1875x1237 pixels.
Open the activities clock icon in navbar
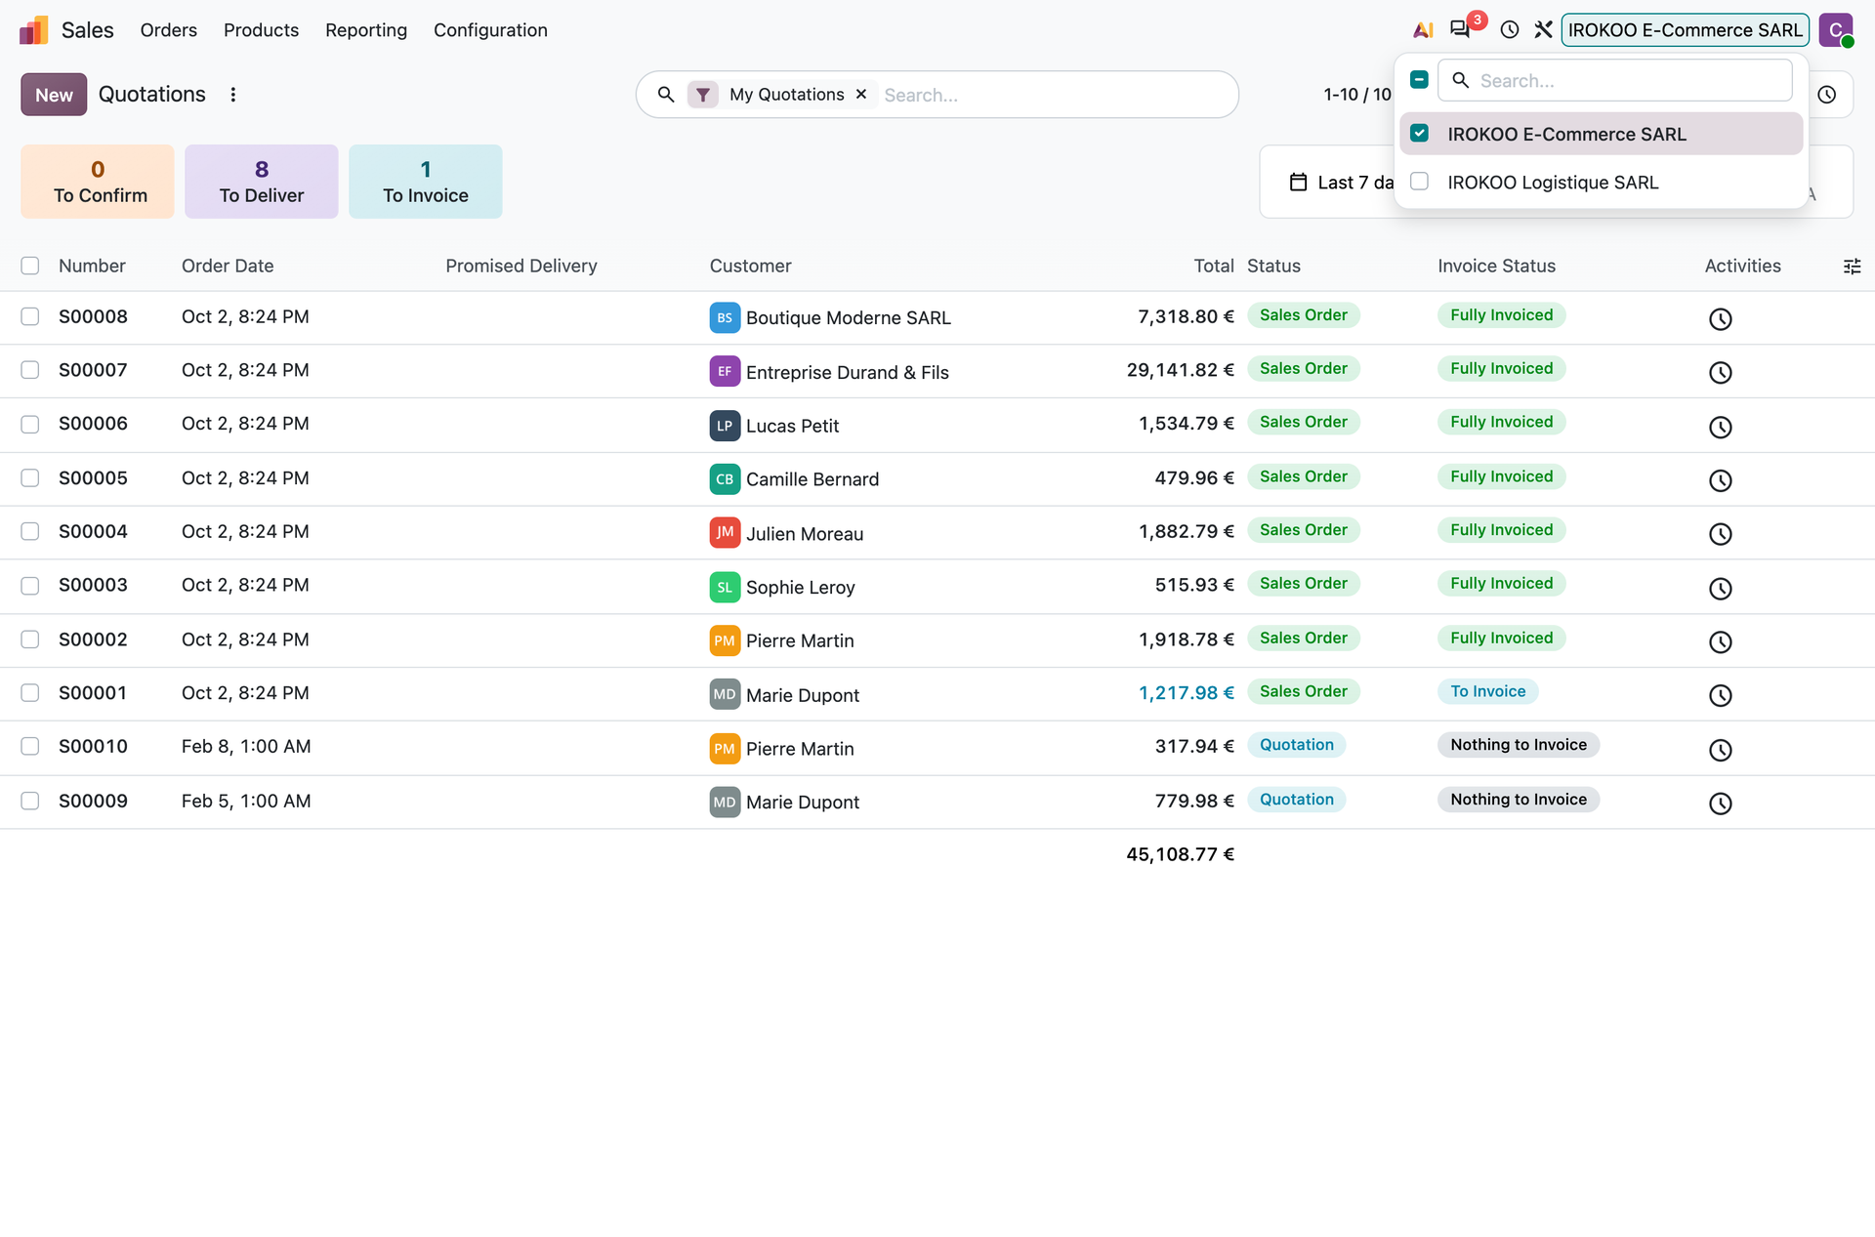[x=1510, y=30]
